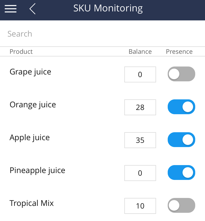Go back with the arrow icon
Screen dimensions: 205x221
(x=33, y=9)
